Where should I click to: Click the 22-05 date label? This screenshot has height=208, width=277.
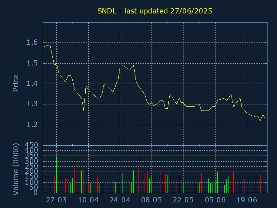coord(183,200)
